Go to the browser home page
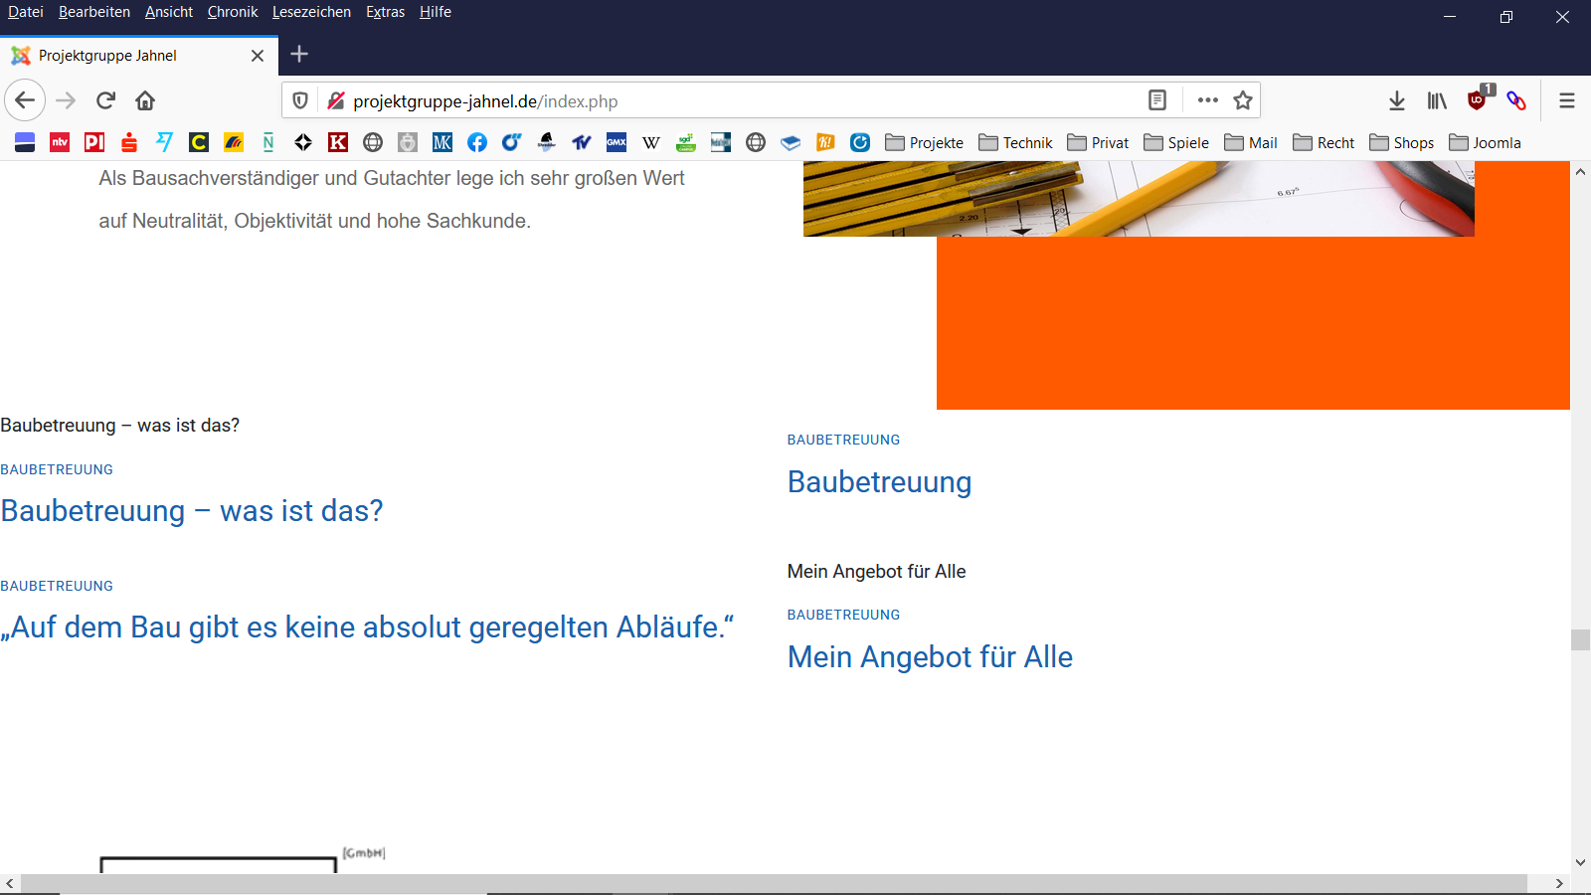1591x895 pixels. 145,100
